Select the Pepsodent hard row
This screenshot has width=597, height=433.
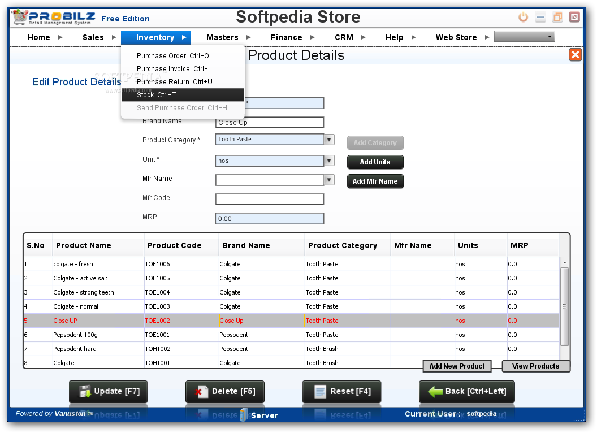click(x=291, y=349)
